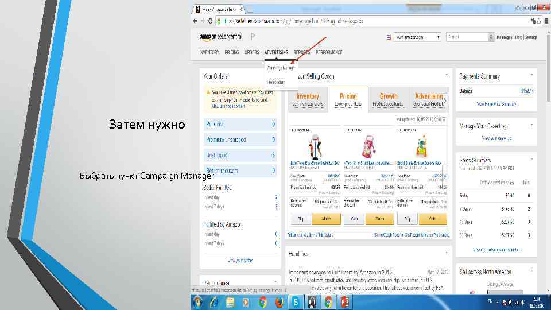The height and width of the screenshot is (310, 551).
Task: Click the volume icon in the system tray
Action: pos(523,303)
